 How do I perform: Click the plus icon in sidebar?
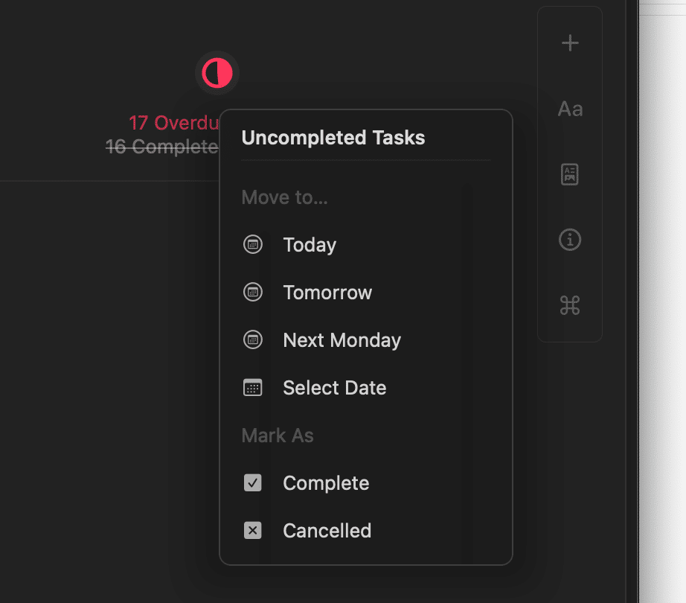pos(570,43)
